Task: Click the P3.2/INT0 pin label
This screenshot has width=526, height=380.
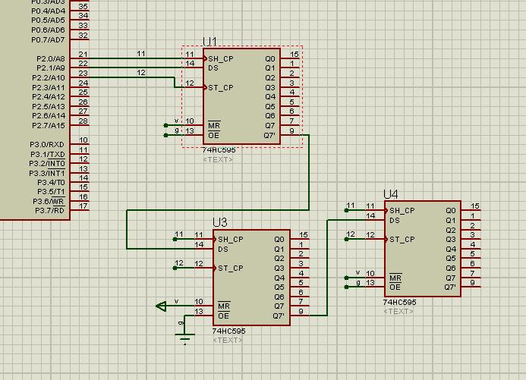Action: pos(47,164)
